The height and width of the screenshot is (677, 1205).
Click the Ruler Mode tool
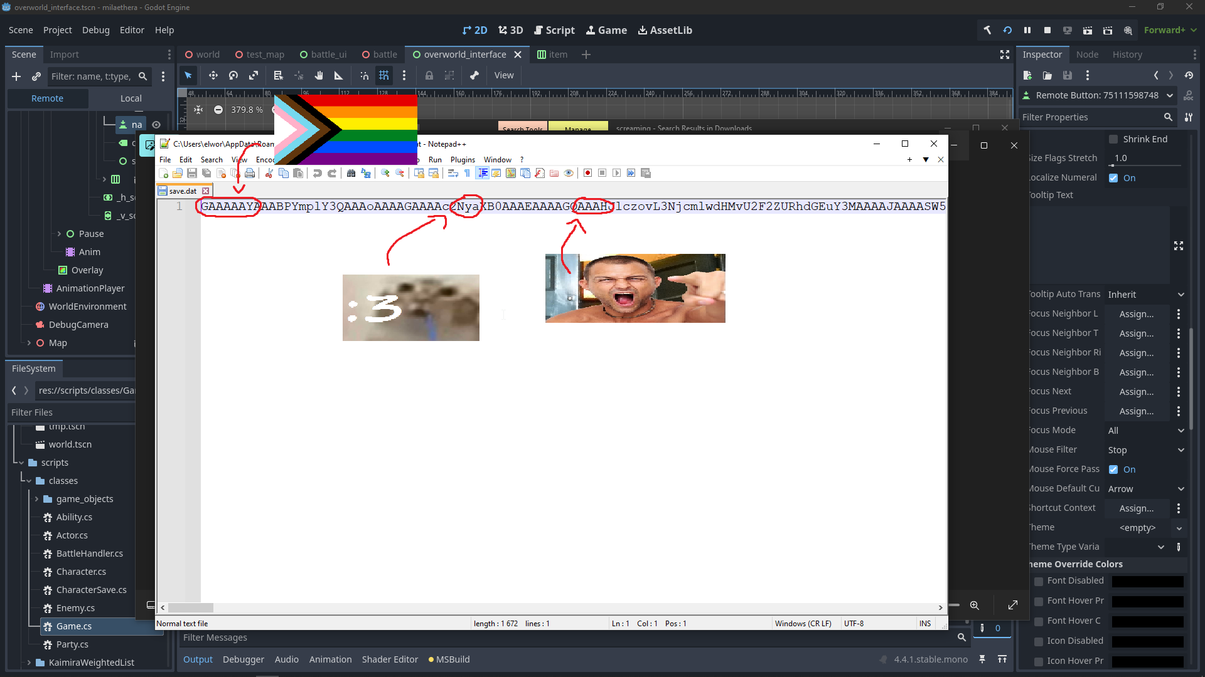coord(338,75)
